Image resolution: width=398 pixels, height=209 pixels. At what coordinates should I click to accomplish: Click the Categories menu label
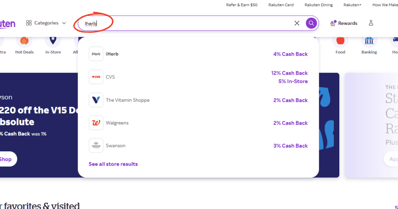pos(46,23)
